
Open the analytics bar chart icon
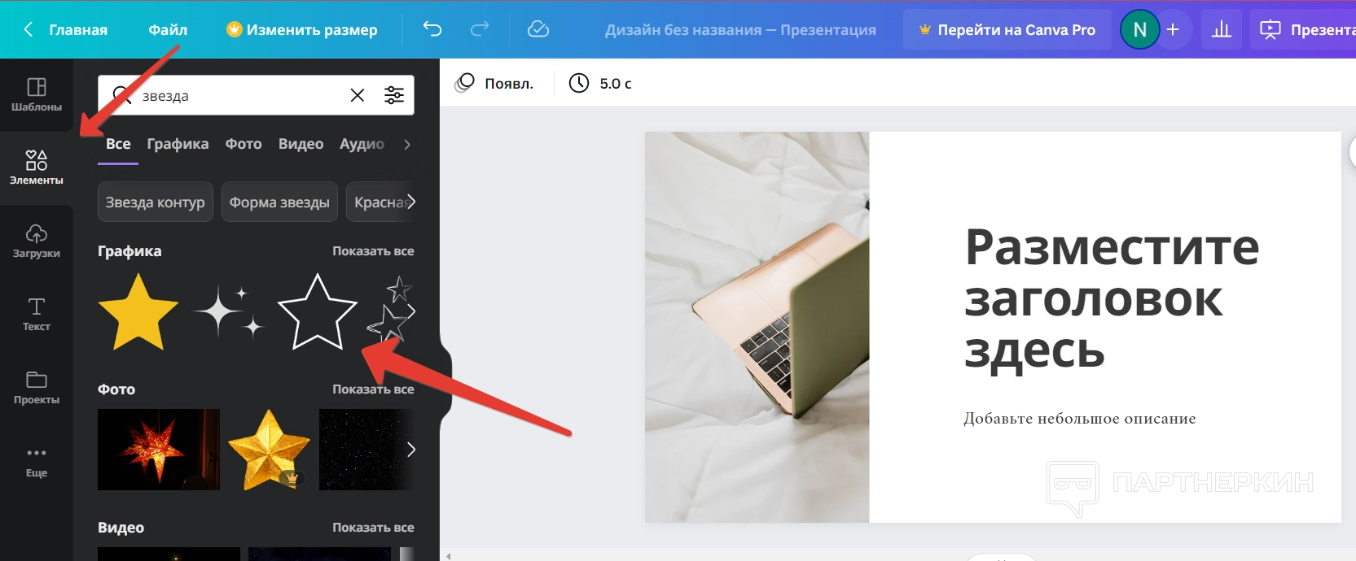tap(1222, 29)
